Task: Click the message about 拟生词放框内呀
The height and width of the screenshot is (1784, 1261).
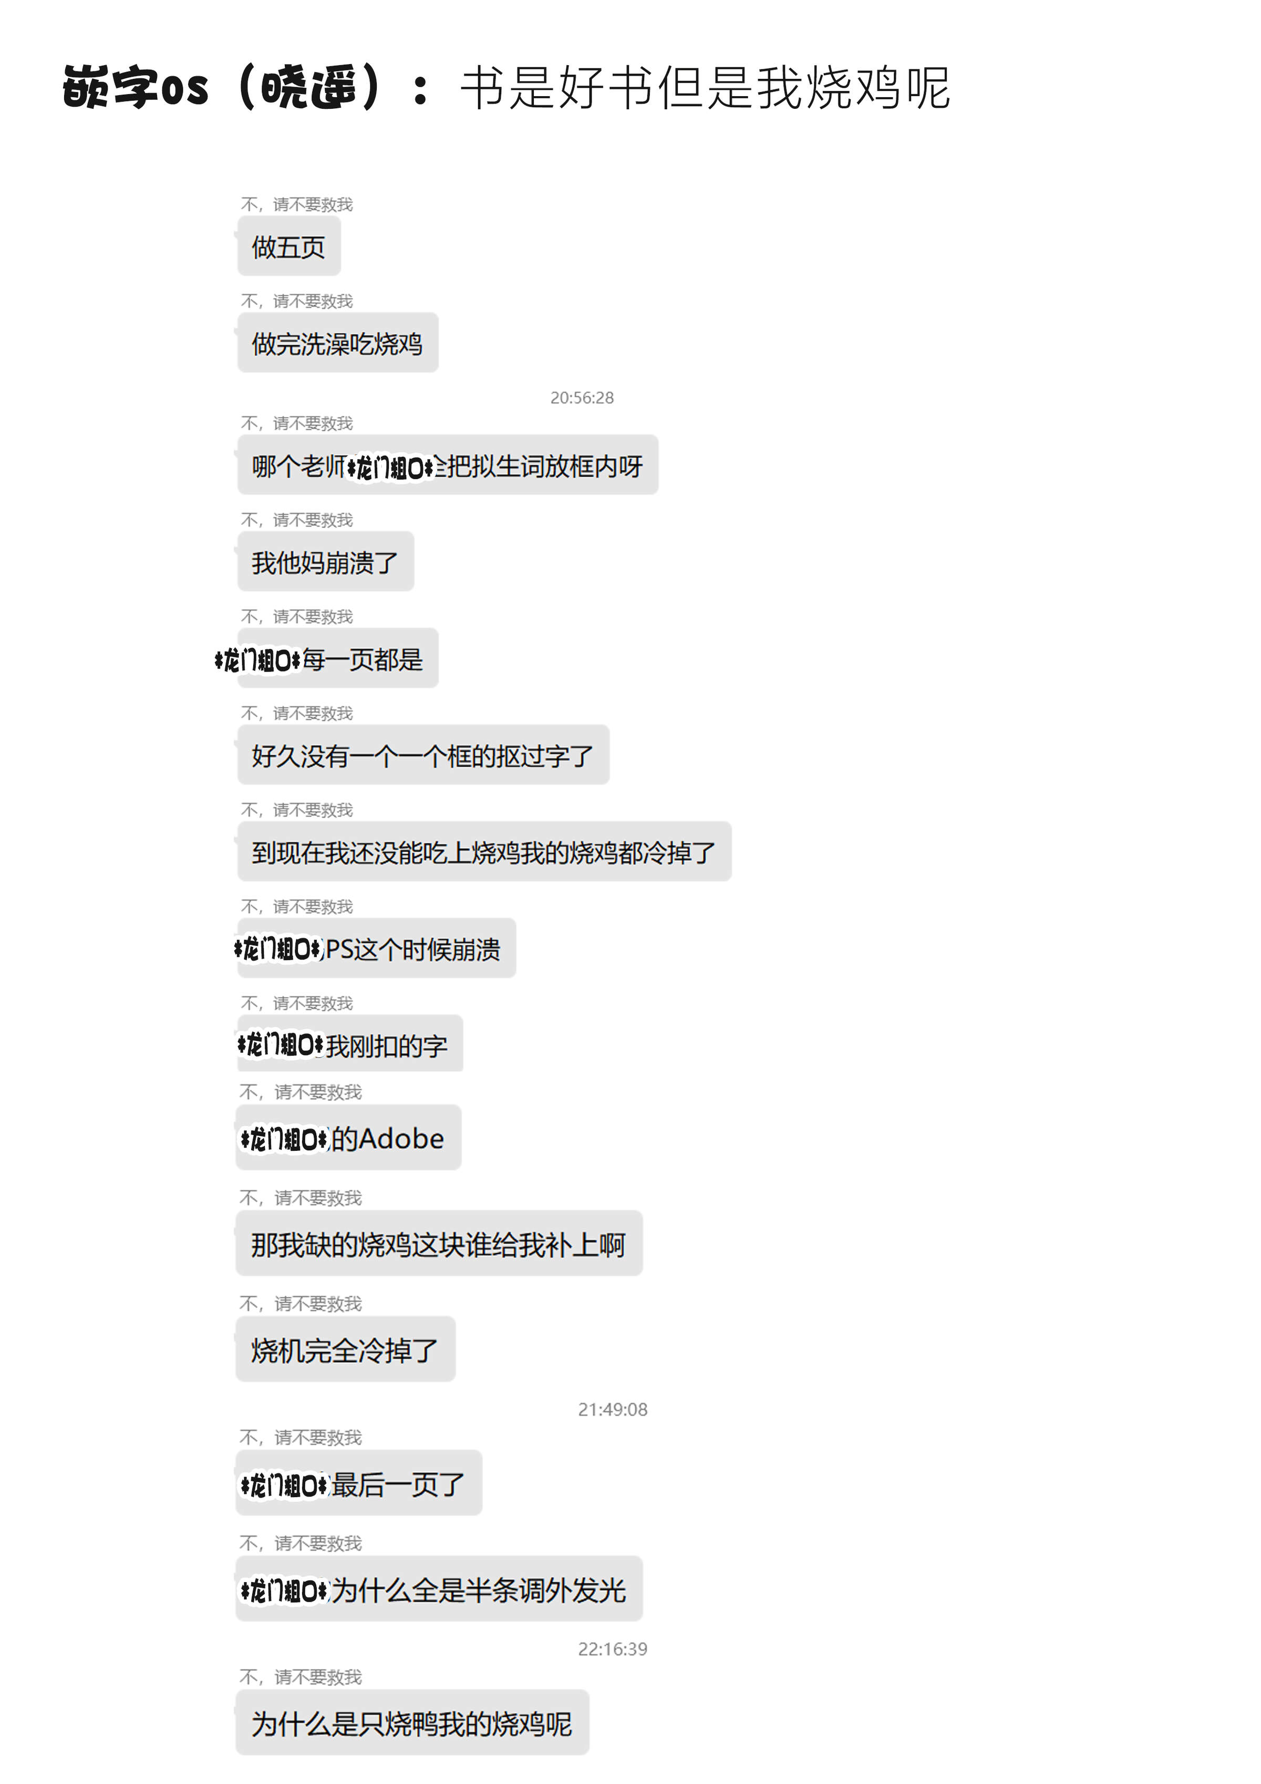Action: tap(448, 465)
